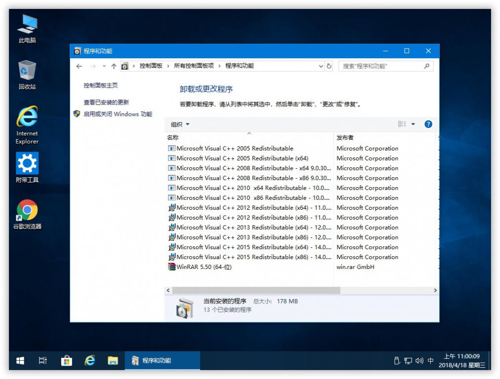Image resolution: width=500 pixels, height=379 pixels.
Task: Expand chevron after 所有控制面板项 breadcrumb
Action: (219, 66)
